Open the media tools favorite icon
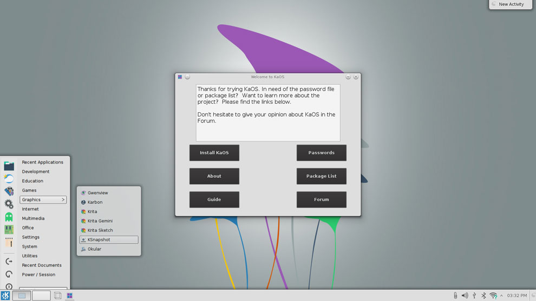Screen dimensions: 536x301 click(x=9, y=191)
